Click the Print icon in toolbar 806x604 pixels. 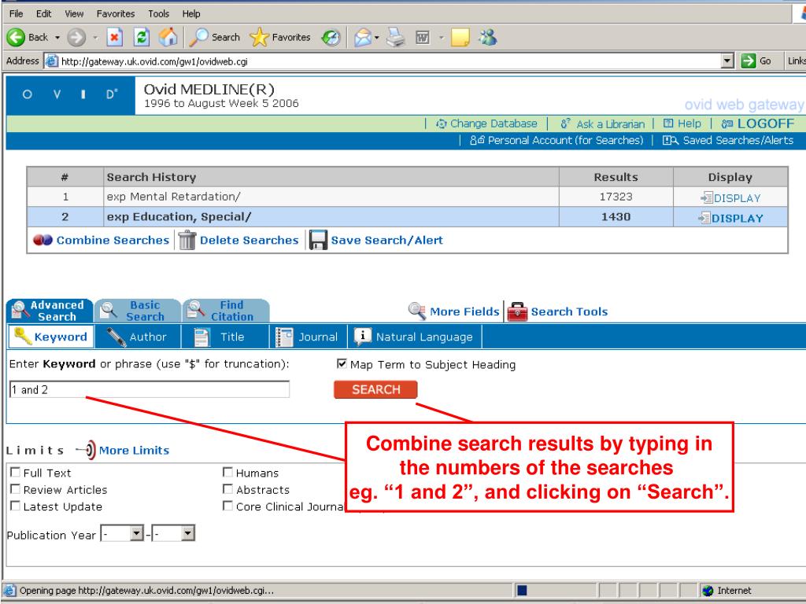396,38
